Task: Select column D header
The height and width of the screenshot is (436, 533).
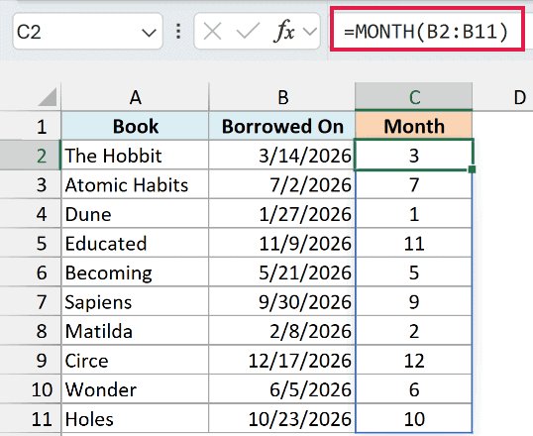Action: pos(503,97)
